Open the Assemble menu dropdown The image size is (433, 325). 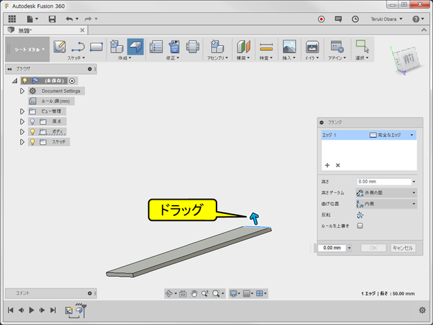coord(218,58)
